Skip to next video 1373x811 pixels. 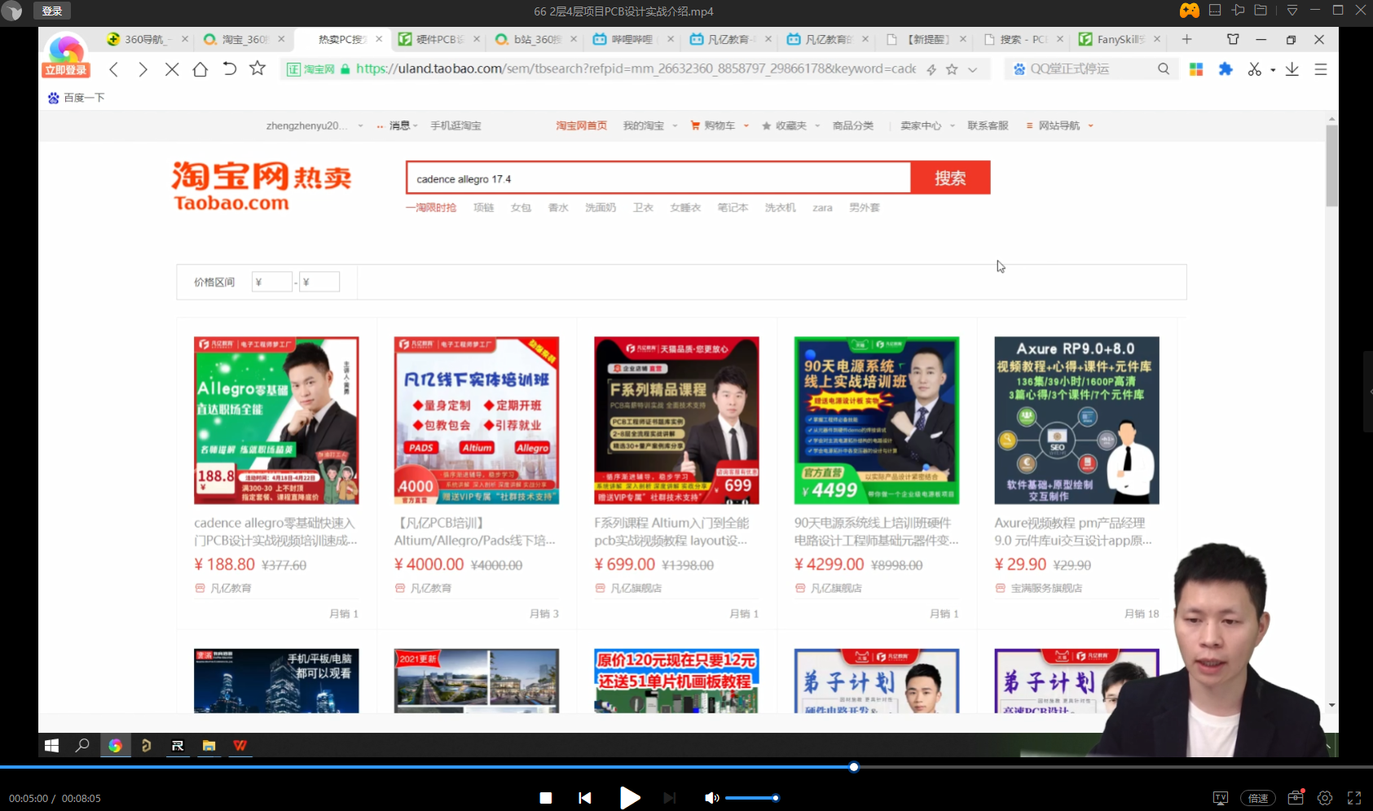(669, 798)
